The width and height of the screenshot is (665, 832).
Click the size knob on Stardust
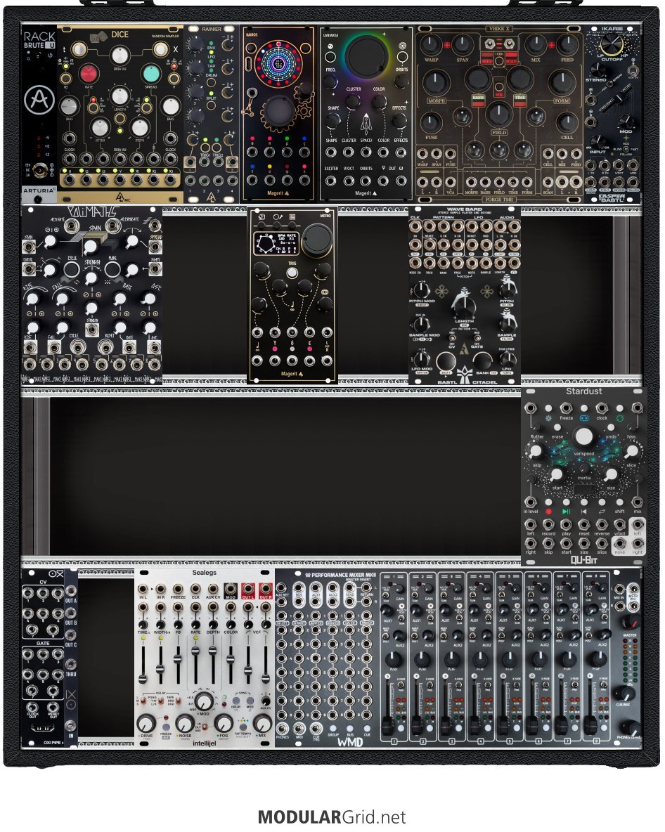point(611,474)
